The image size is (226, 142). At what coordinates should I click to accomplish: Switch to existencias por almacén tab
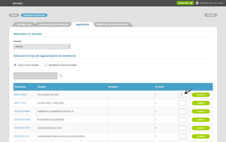pyautogui.click(x=53, y=25)
